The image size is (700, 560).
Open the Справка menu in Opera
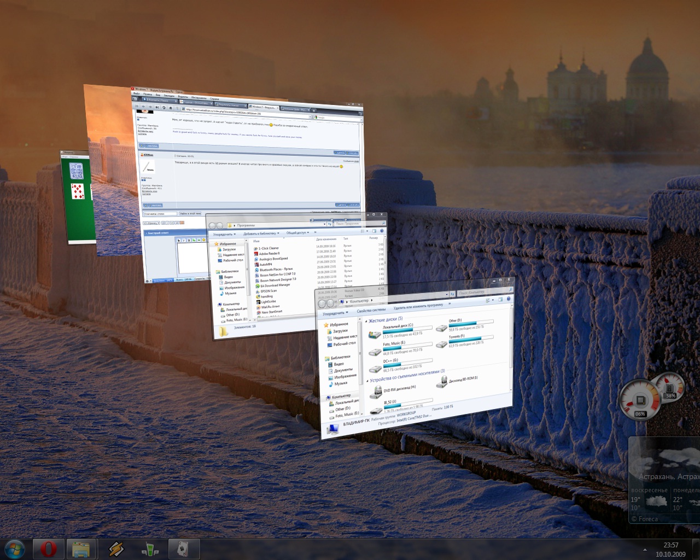click(214, 98)
